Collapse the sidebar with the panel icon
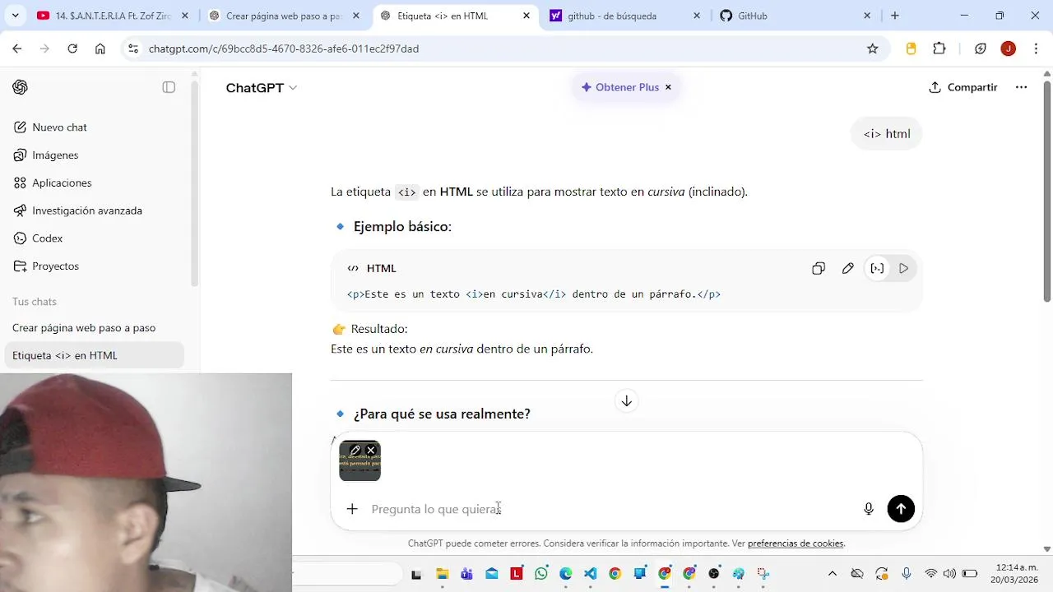1053x592 pixels. point(169,87)
